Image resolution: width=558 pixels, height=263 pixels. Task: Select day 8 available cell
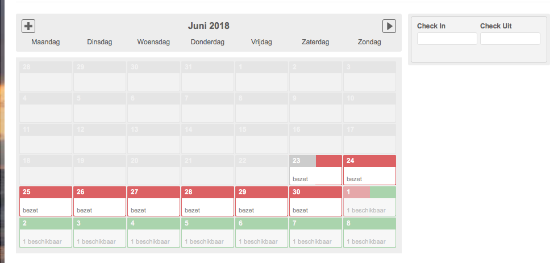pyautogui.click(x=369, y=232)
